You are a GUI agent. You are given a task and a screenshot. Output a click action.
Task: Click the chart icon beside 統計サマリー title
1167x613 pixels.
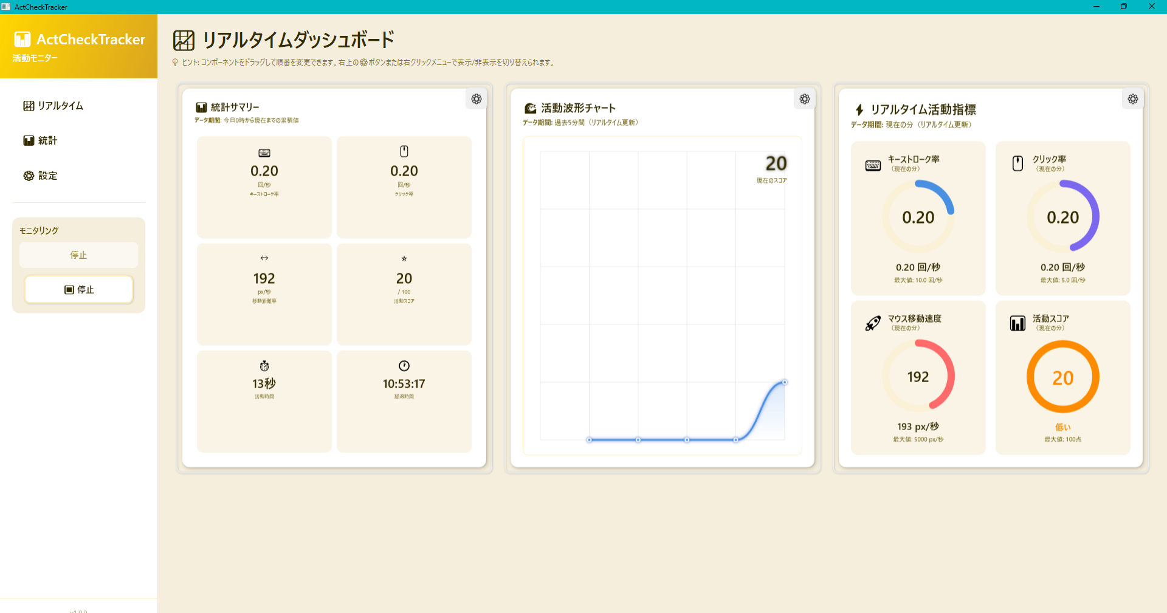pyautogui.click(x=201, y=106)
